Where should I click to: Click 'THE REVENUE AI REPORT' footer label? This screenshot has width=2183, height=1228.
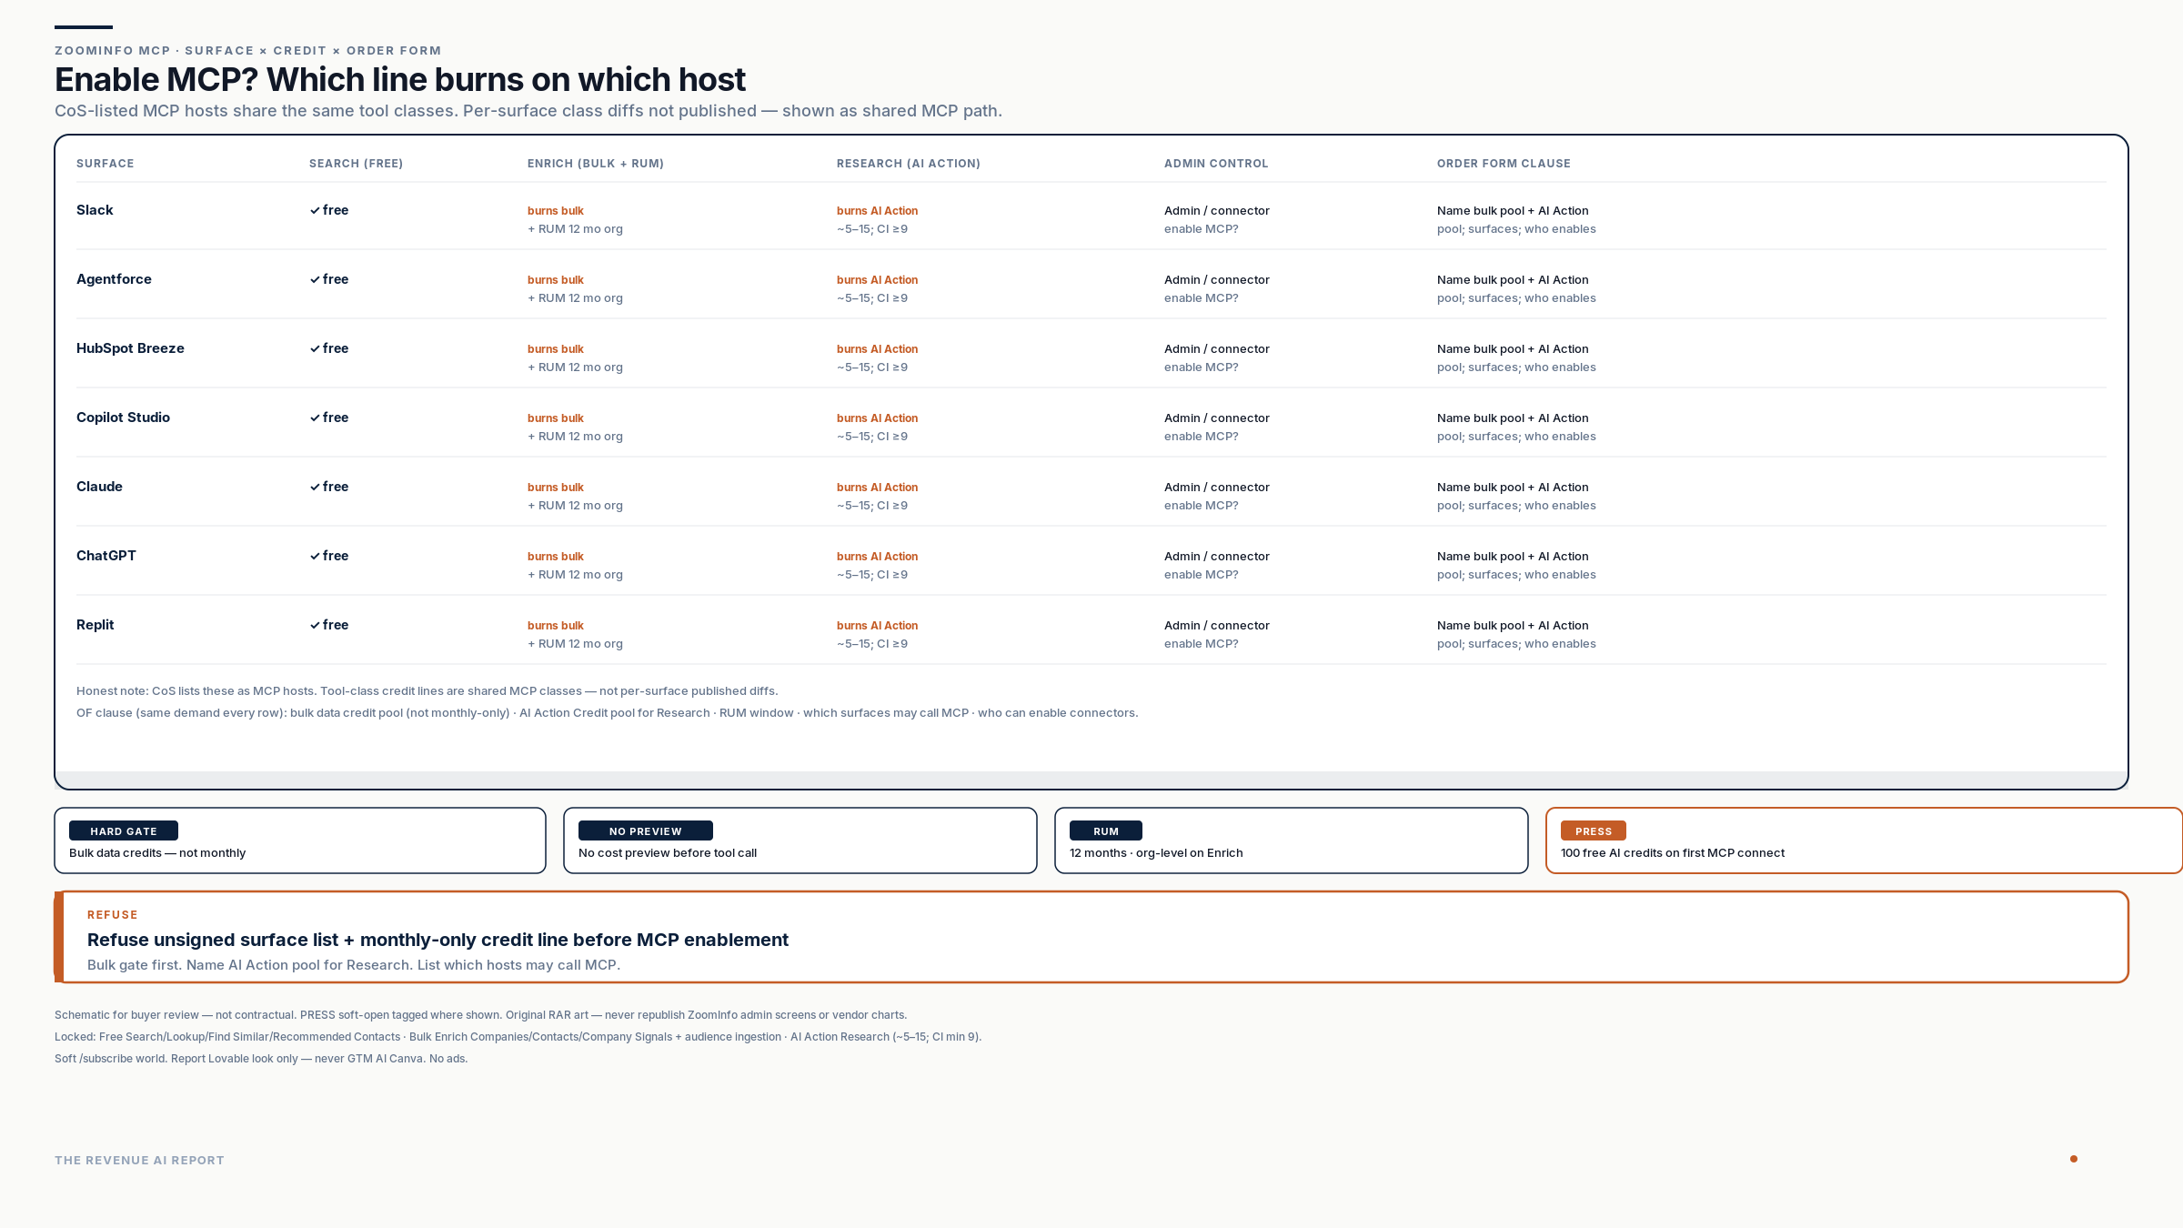pyautogui.click(x=139, y=1161)
